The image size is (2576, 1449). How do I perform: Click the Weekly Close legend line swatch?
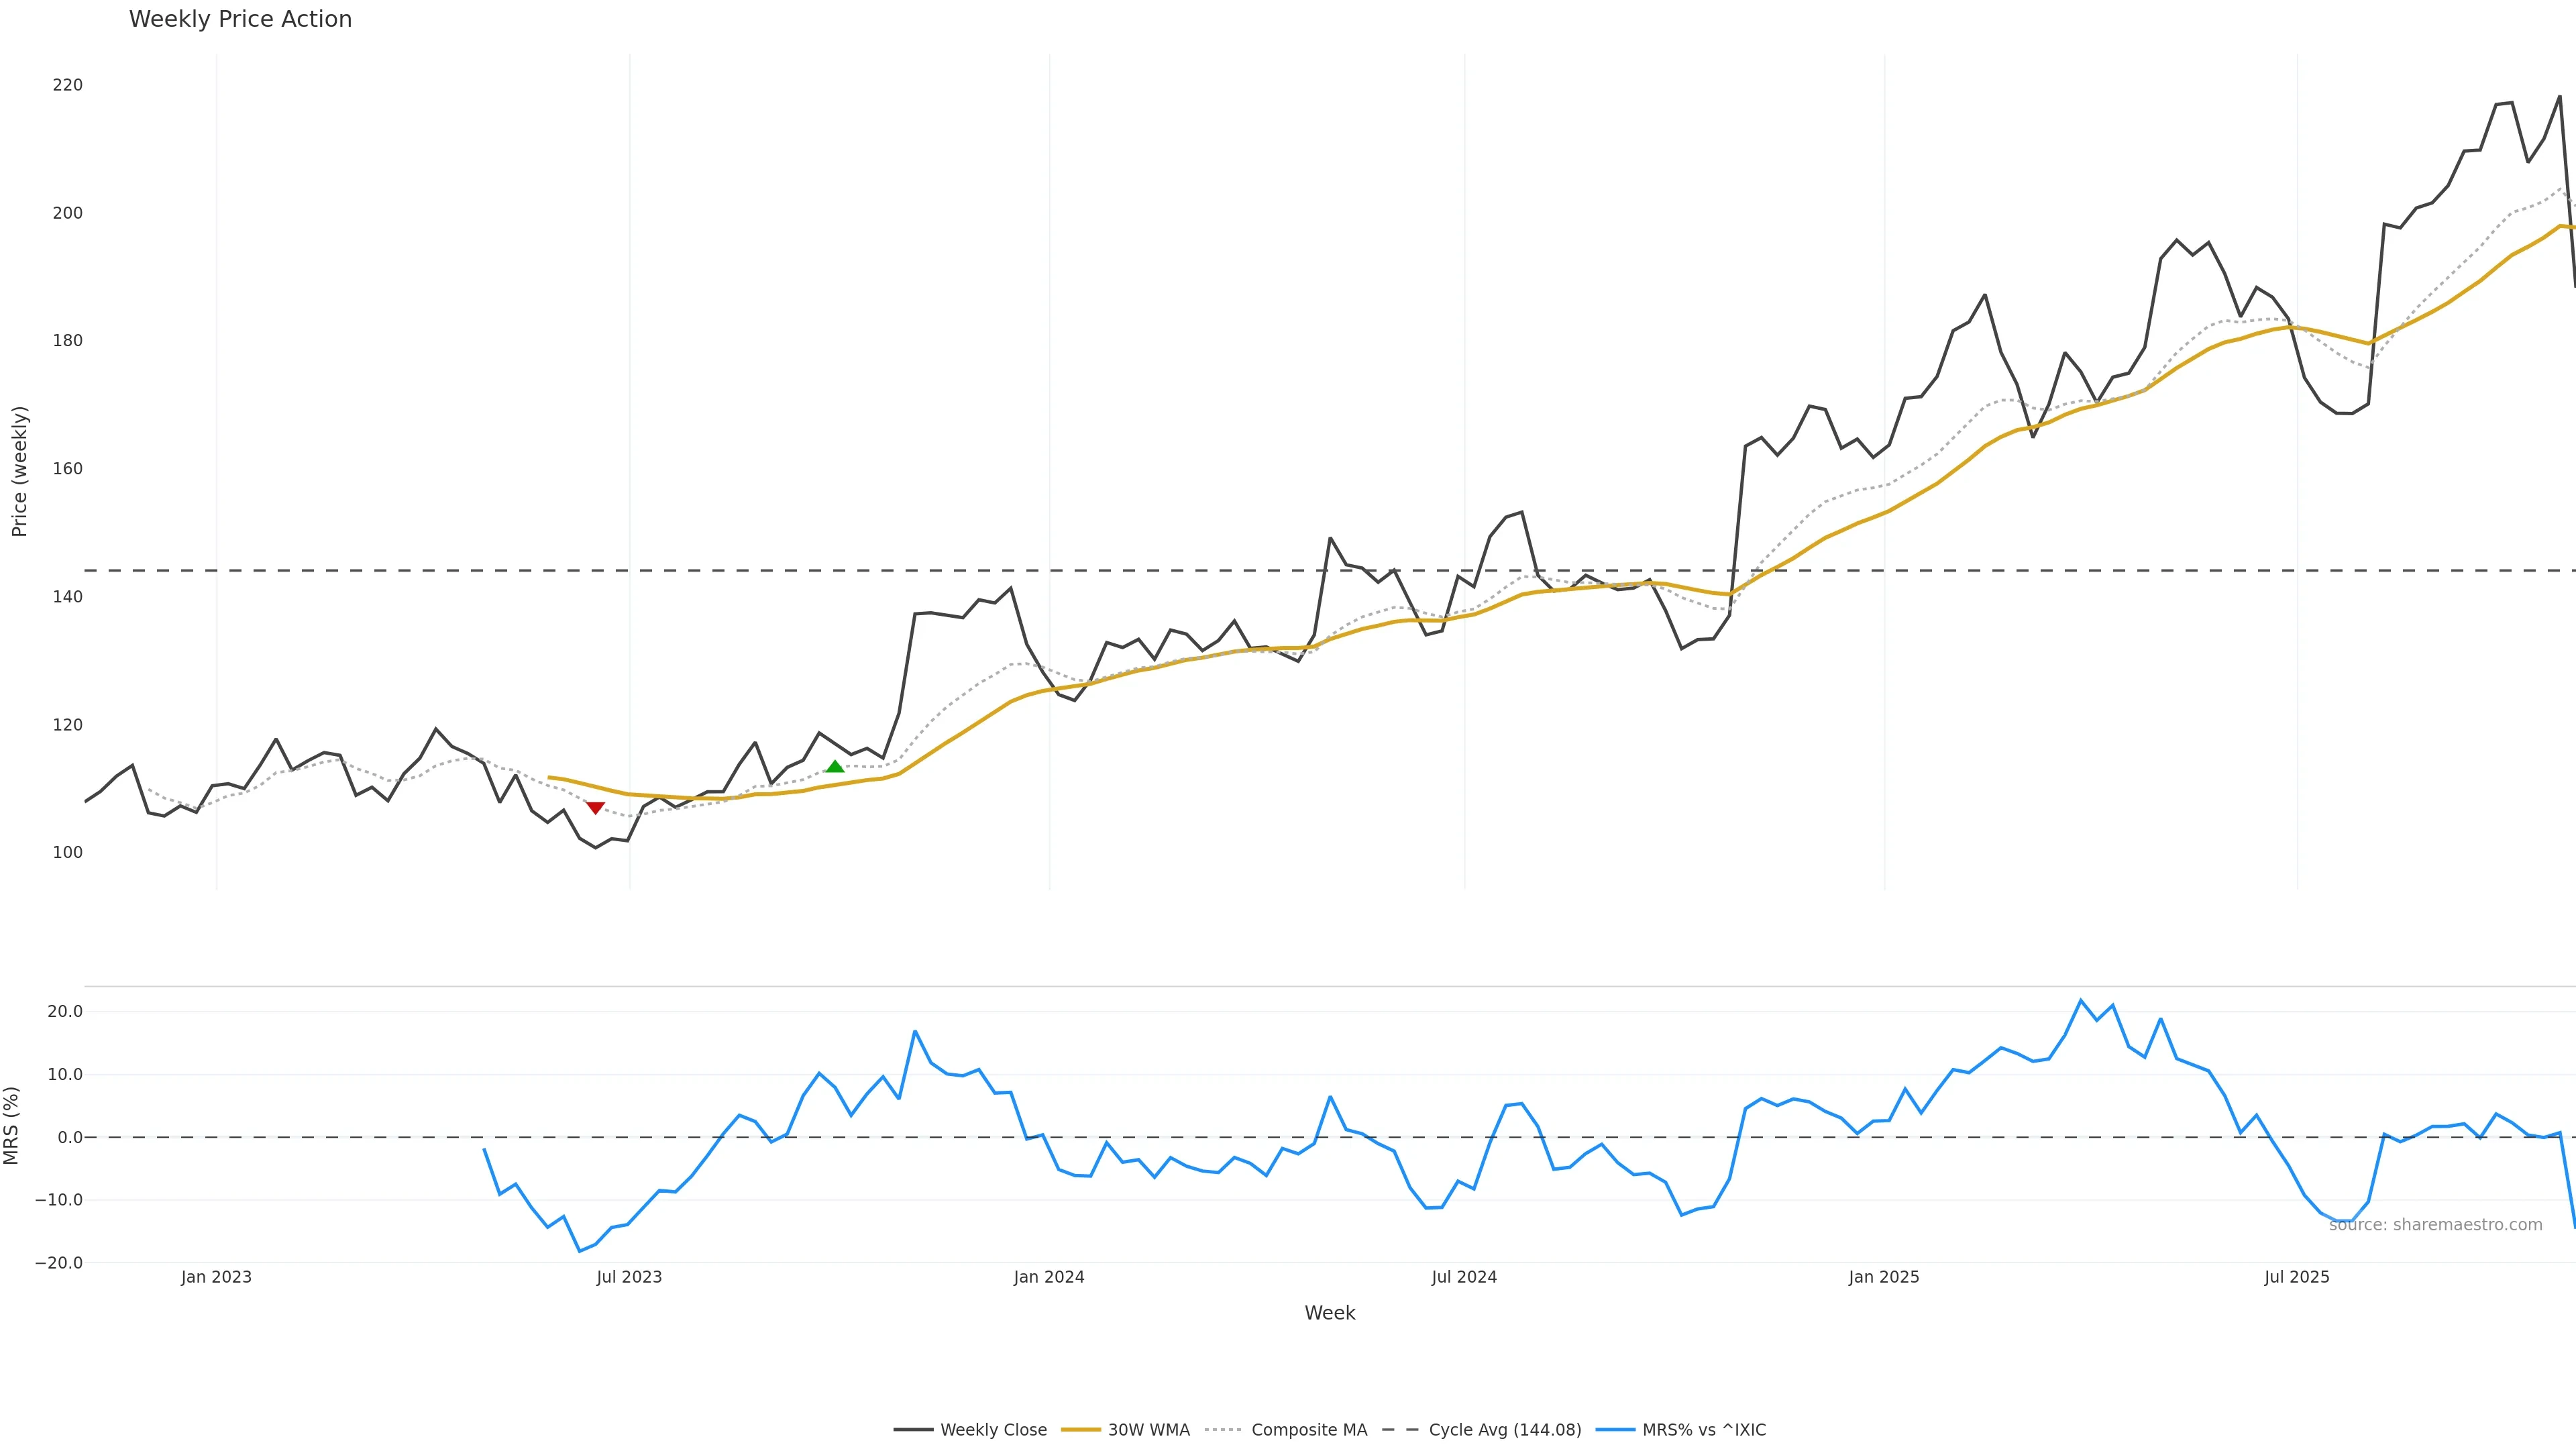(913, 1430)
